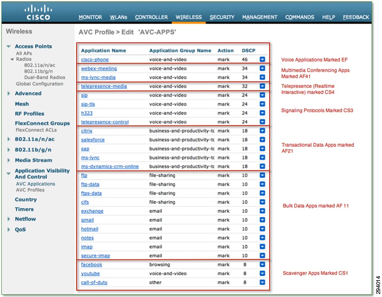382x297 pixels.
Task: Open the dropdown arrow for telepresence-control row
Action: coord(262,122)
